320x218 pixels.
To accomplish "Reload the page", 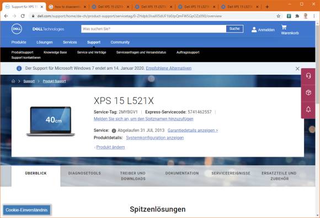I will point(23,16).
